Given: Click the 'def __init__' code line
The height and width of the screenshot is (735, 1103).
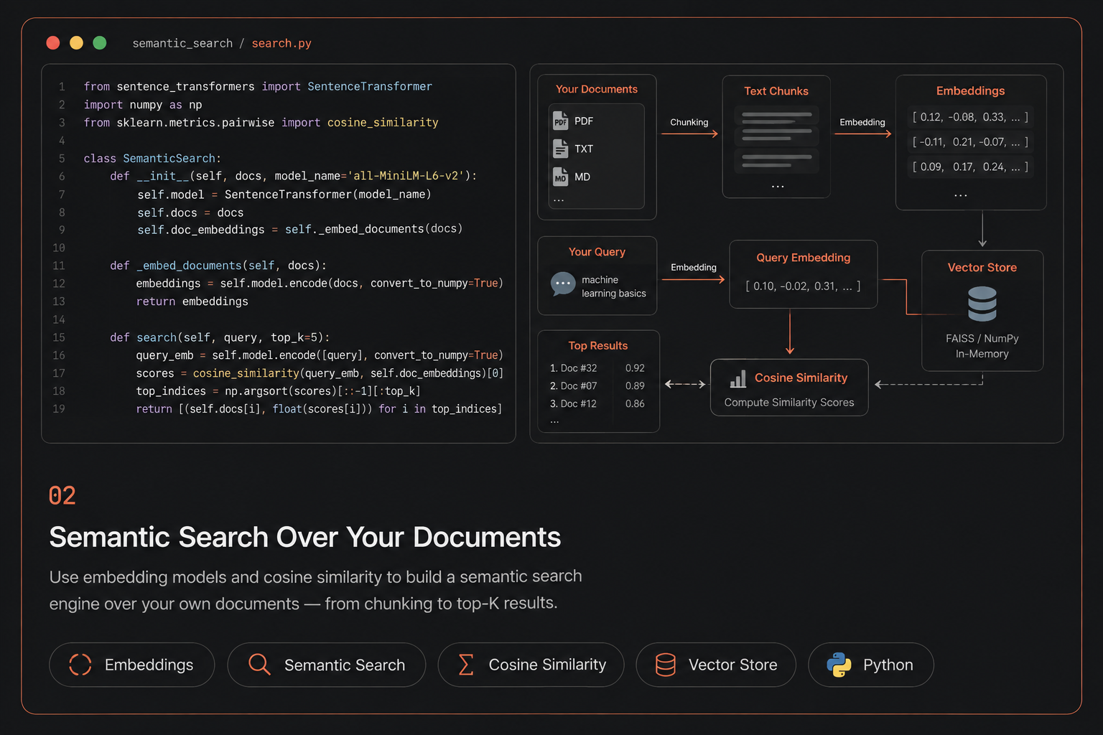Looking at the screenshot, I should point(294,177).
